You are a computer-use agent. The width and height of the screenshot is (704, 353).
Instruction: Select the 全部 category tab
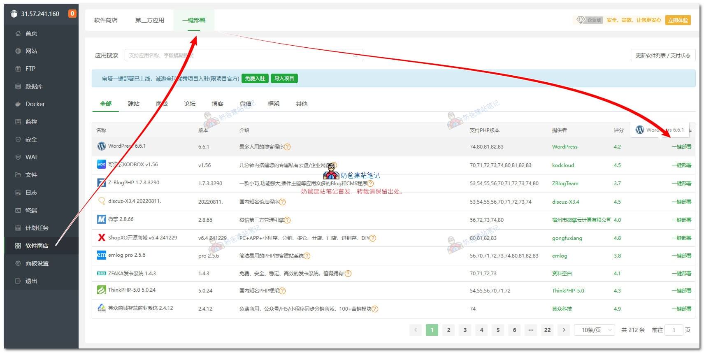pos(106,104)
